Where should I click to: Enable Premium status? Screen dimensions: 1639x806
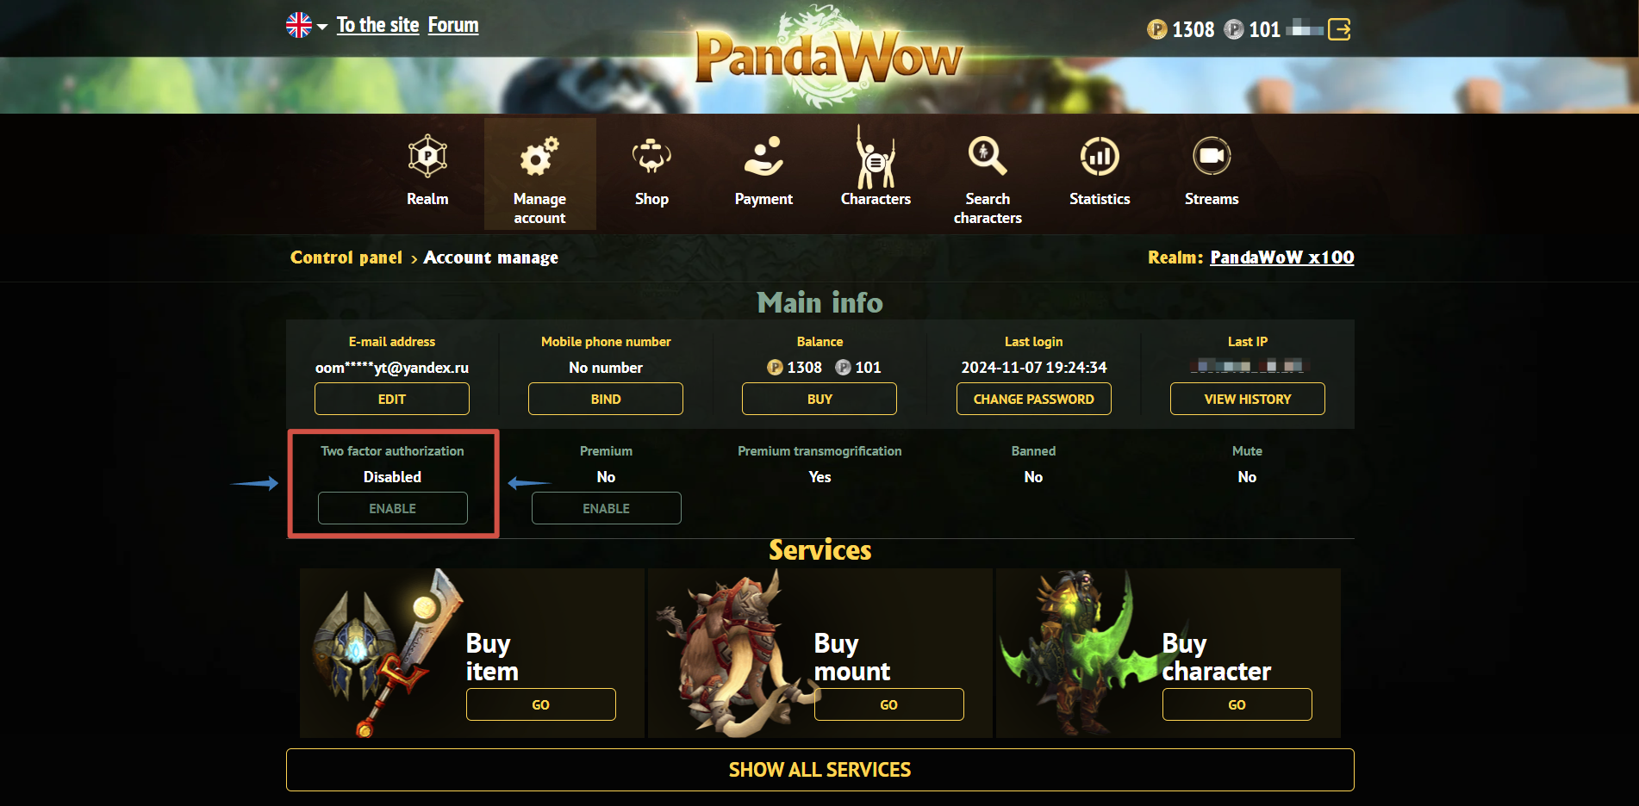point(607,508)
